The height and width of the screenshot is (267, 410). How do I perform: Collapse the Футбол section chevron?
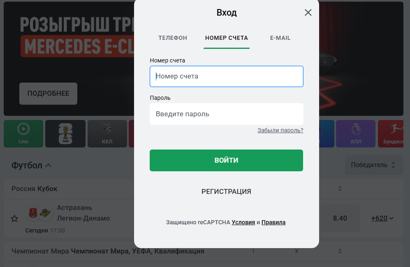(48, 166)
